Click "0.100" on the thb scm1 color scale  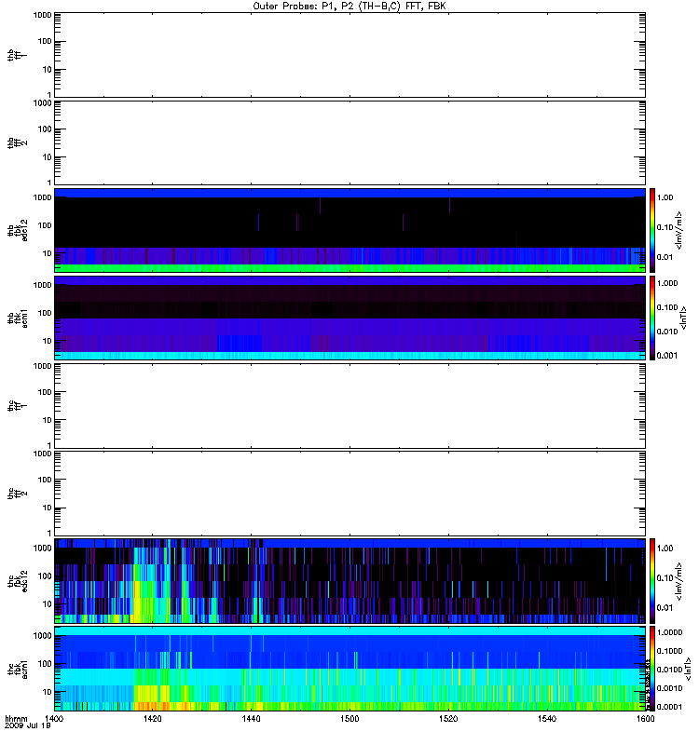pyautogui.click(x=667, y=307)
